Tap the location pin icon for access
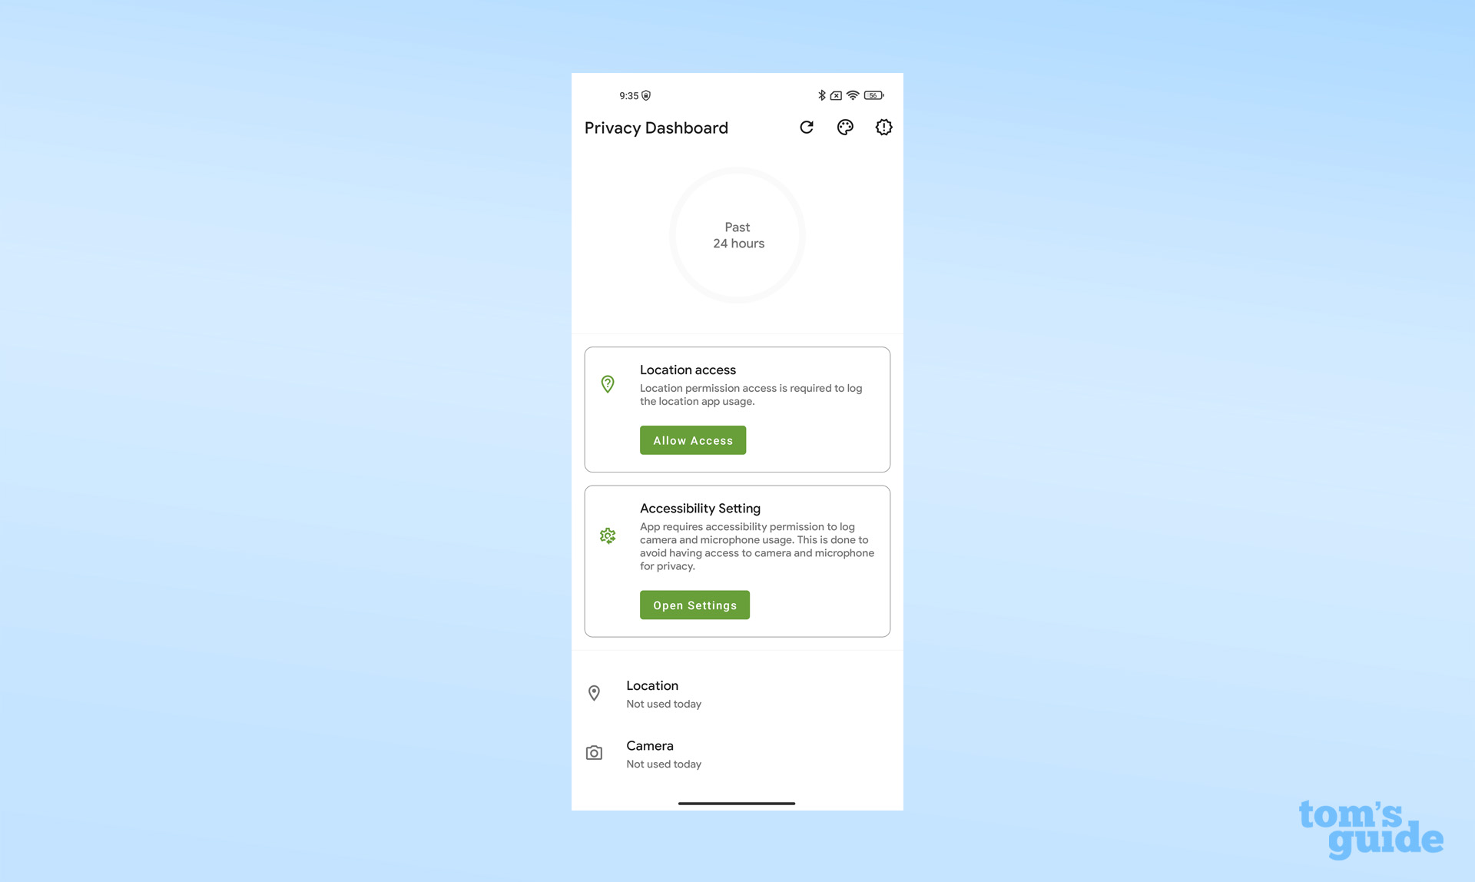The image size is (1475, 882). point(609,383)
